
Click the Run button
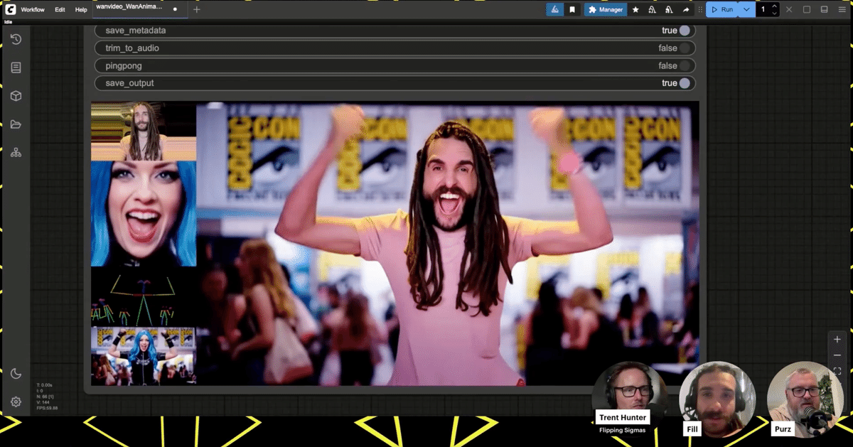722,10
